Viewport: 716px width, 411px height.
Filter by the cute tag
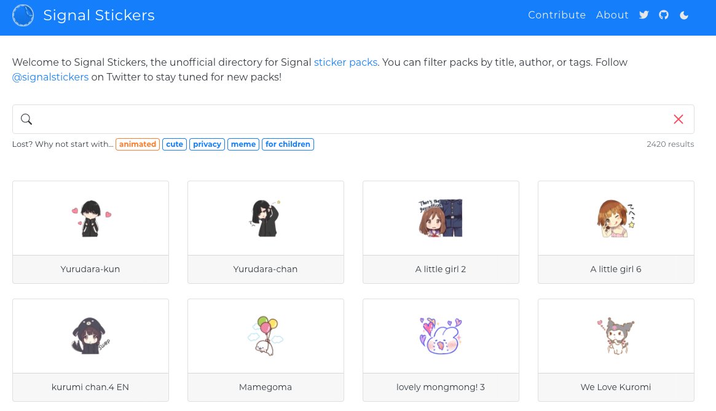pyautogui.click(x=175, y=144)
